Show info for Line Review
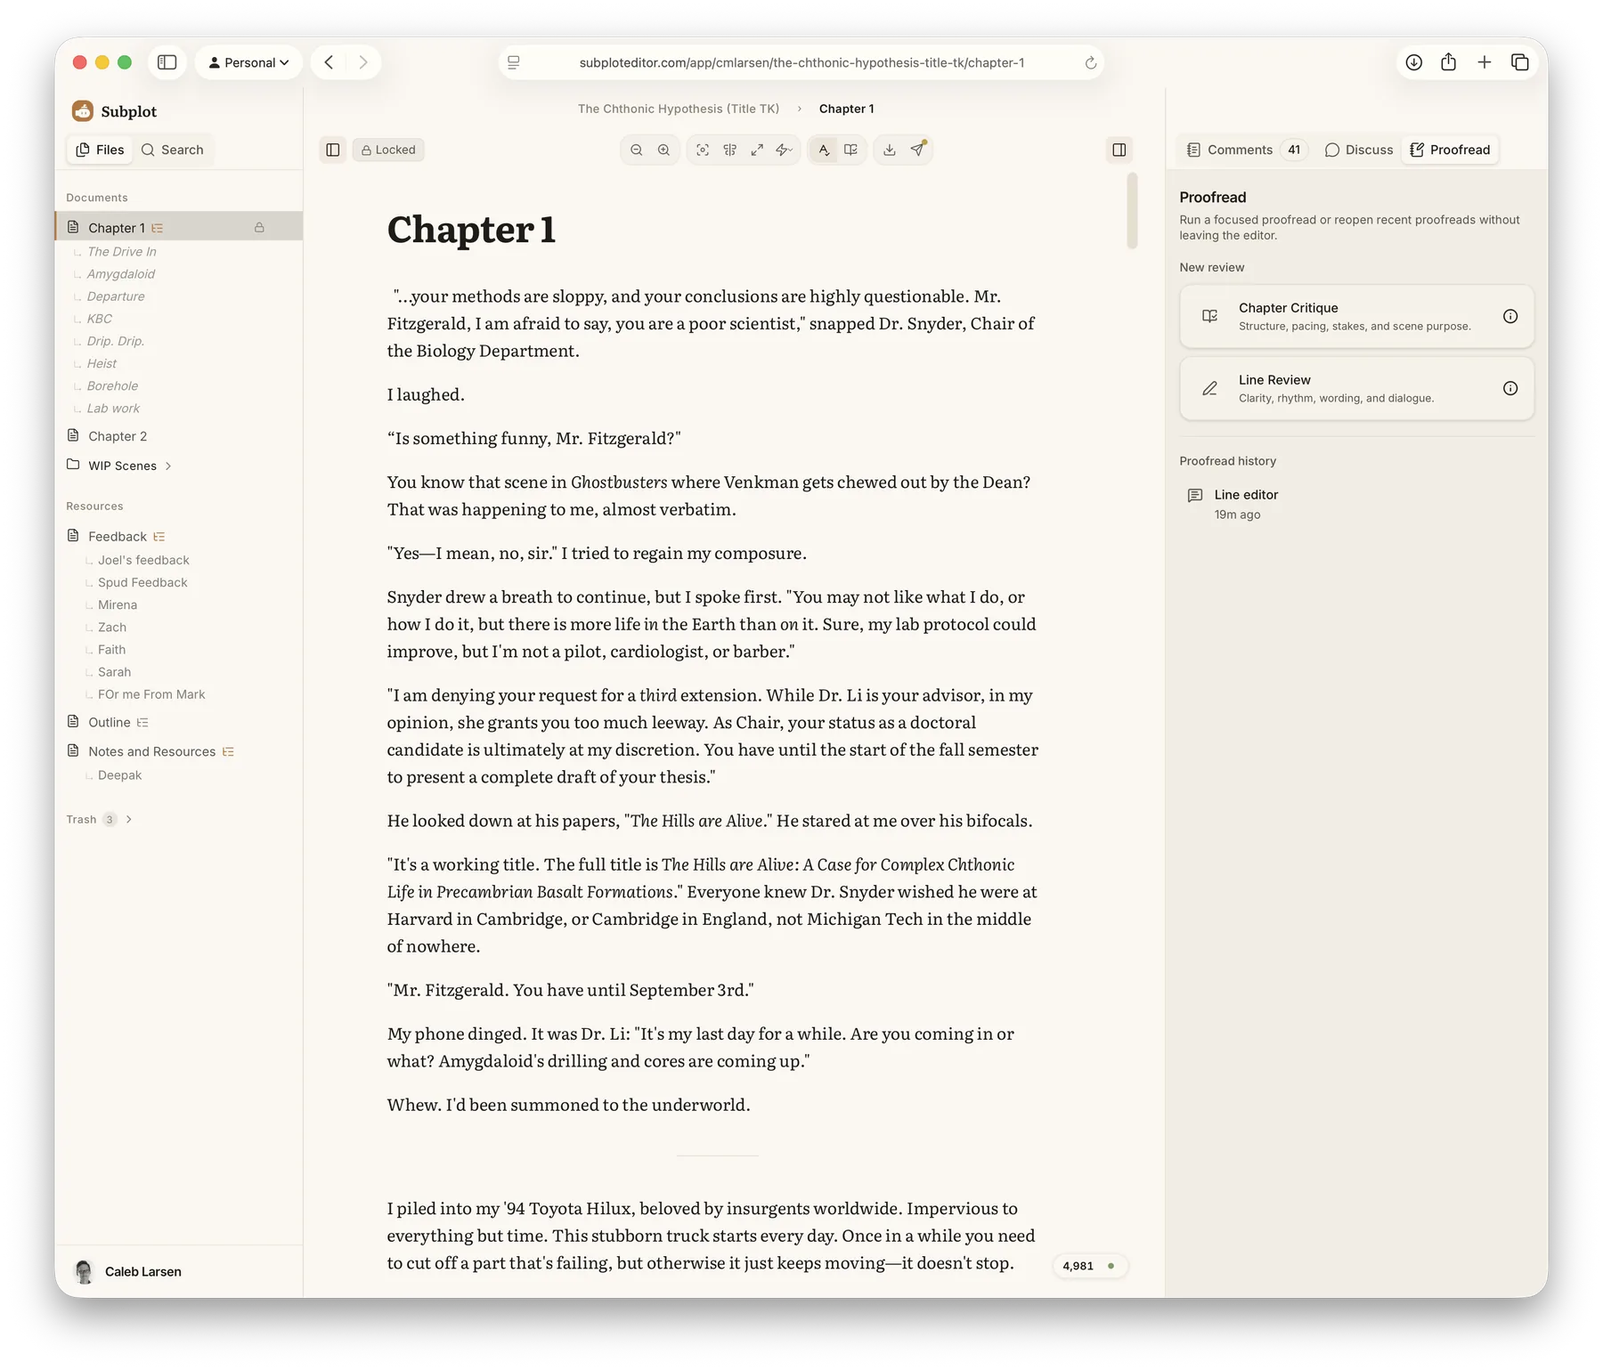The image size is (1603, 1370). [1510, 388]
